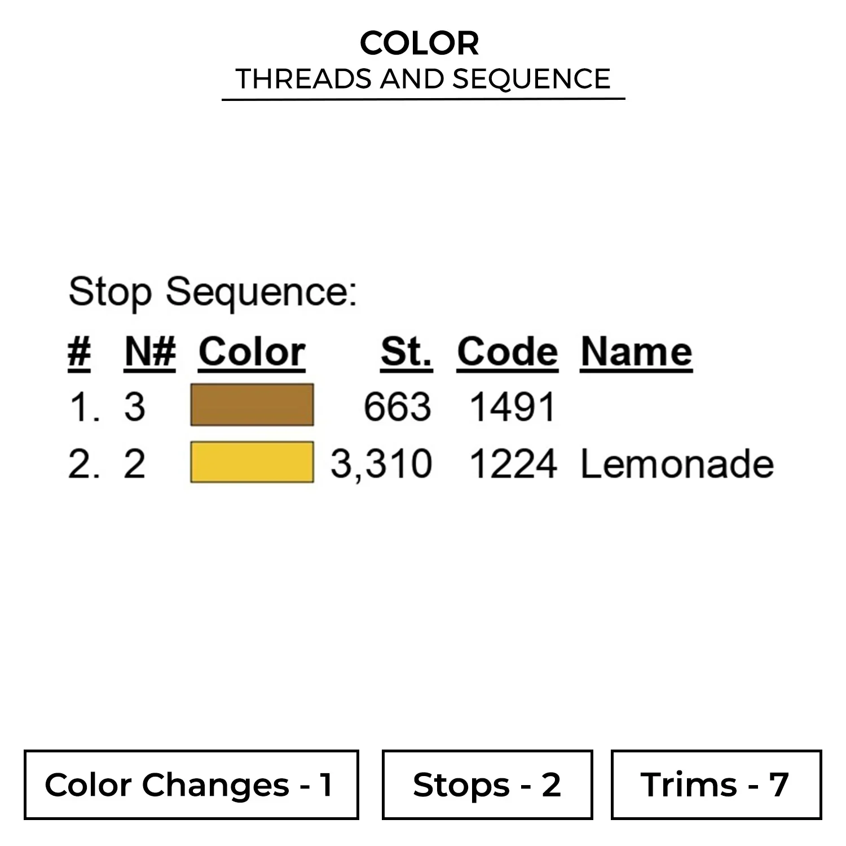Screen dimensions: 846x846
Task: Click the Name column header
Action: coord(636,352)
